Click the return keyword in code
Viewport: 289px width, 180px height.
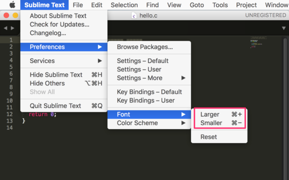pos(38,114)
